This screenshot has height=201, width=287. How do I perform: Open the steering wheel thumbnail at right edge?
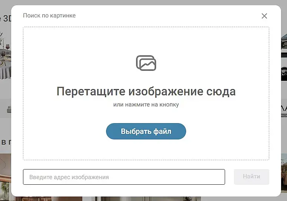[x=284, y=72]
